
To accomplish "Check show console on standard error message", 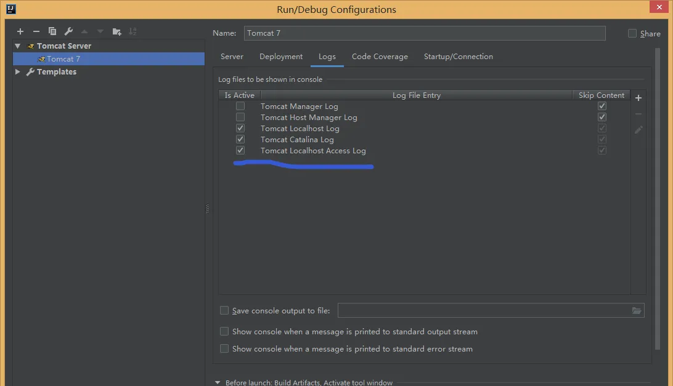I will 224,348.
